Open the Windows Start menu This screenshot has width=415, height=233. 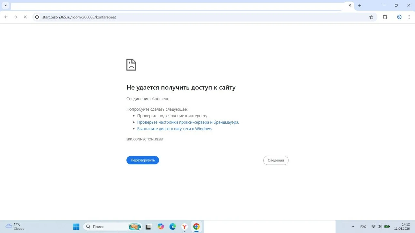tap(76, 227)
